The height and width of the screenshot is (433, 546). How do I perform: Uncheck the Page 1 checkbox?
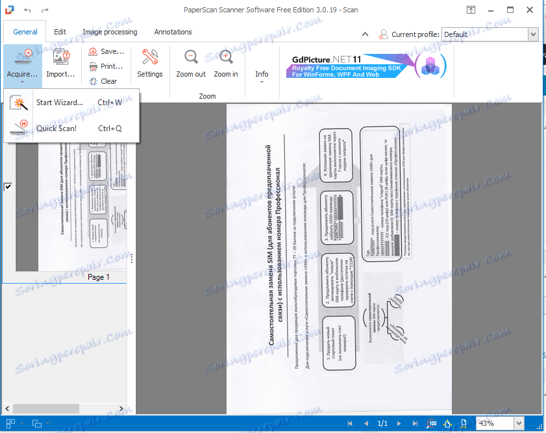[8, 186]
